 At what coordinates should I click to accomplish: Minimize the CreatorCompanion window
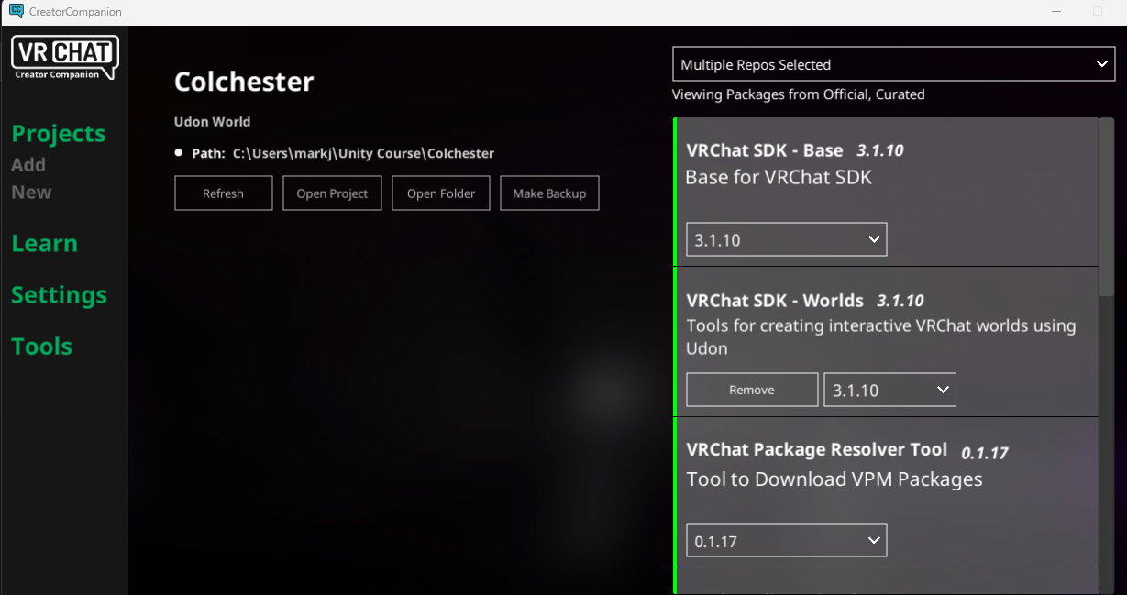click(1057, 11)
